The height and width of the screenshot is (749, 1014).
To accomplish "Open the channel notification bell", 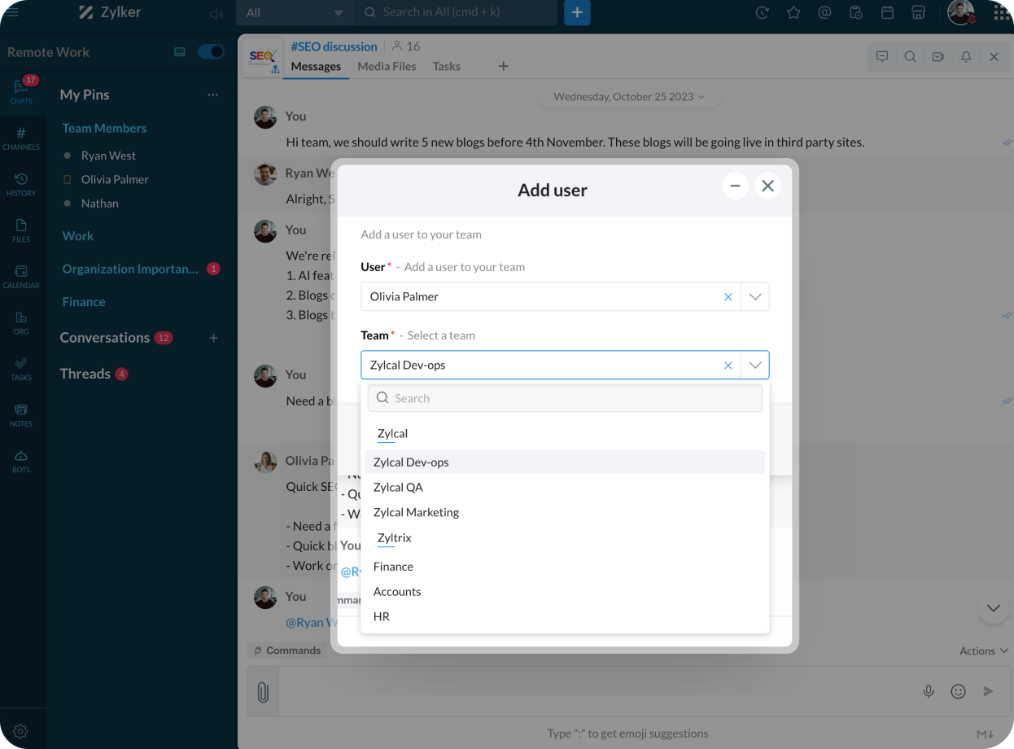I will (x=966, y=57).
